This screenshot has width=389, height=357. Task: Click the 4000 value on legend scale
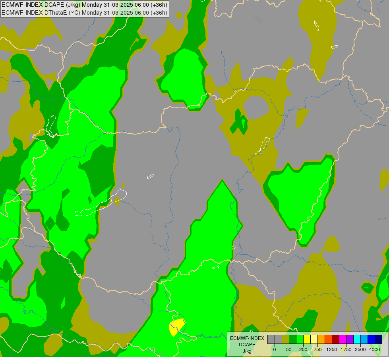pyautogui.click(x=375, y=349)
